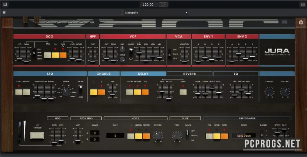Viewport: 307px width, 157px height.
Task: Switch to the REVERB tab
Action: point(189,74)
